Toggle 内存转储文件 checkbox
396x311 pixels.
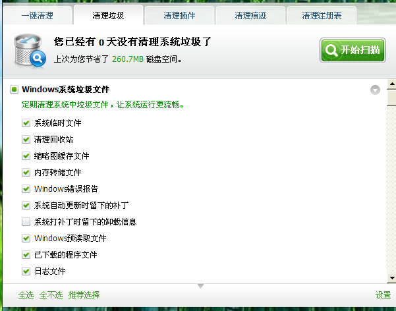[26, 172]
